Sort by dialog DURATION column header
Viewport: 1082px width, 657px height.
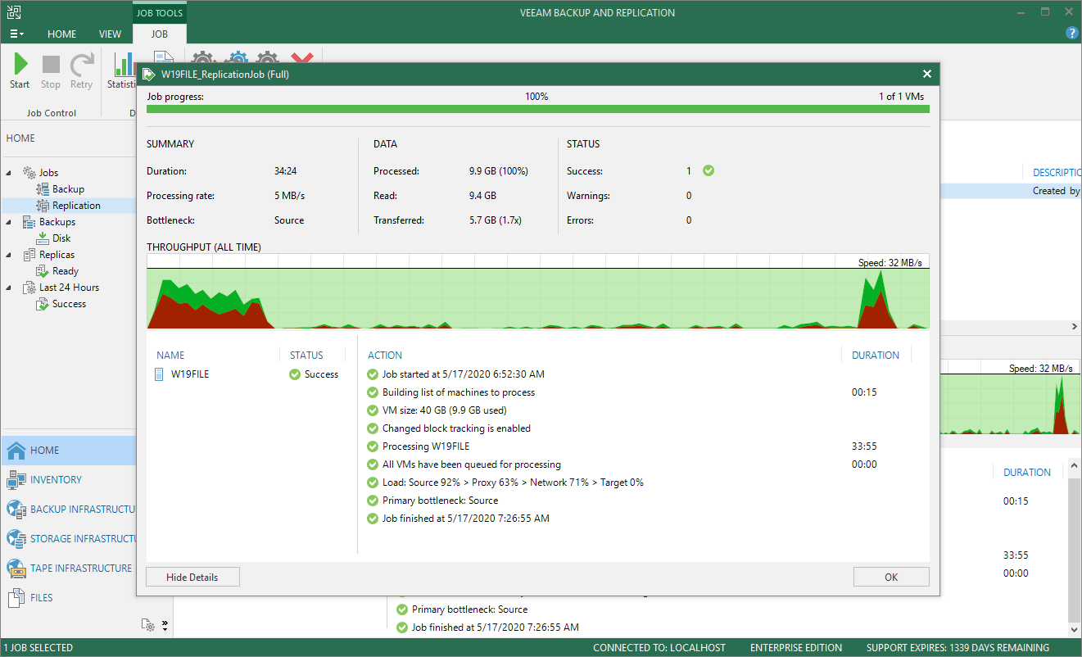[876, 356]
